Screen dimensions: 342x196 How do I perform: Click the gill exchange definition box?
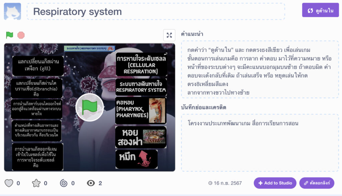pyautogui.click(x=38, y=66)
